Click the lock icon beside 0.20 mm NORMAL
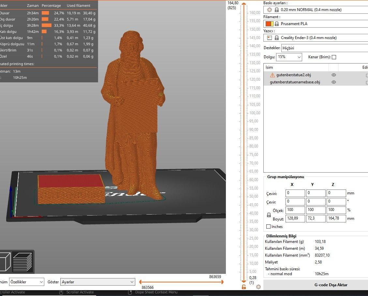This screenshot has height=296, width=368. pos(277,10)
